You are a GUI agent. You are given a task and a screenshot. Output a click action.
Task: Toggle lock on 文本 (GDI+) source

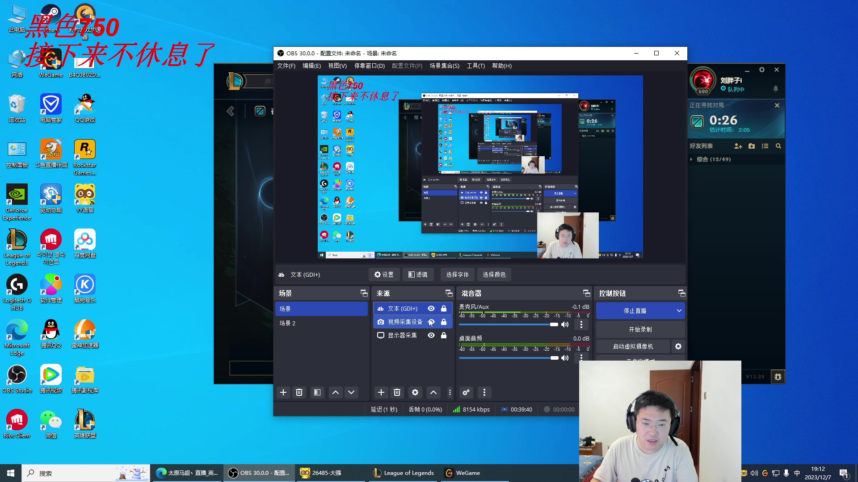click(x=444, y=308)
